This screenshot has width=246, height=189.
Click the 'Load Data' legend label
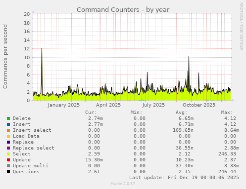pyautogui.click(x=26, y=136)
